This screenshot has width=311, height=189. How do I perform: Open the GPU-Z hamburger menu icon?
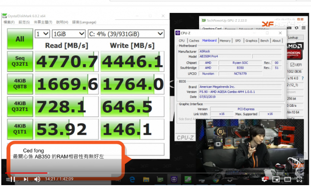(x=304, y=28)
